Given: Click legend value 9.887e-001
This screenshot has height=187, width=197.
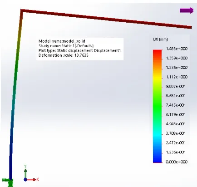Looking at the screenshot, I should coord(176,86).
